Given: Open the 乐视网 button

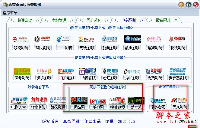Looking at the screenshot, I should pos(98,107).
